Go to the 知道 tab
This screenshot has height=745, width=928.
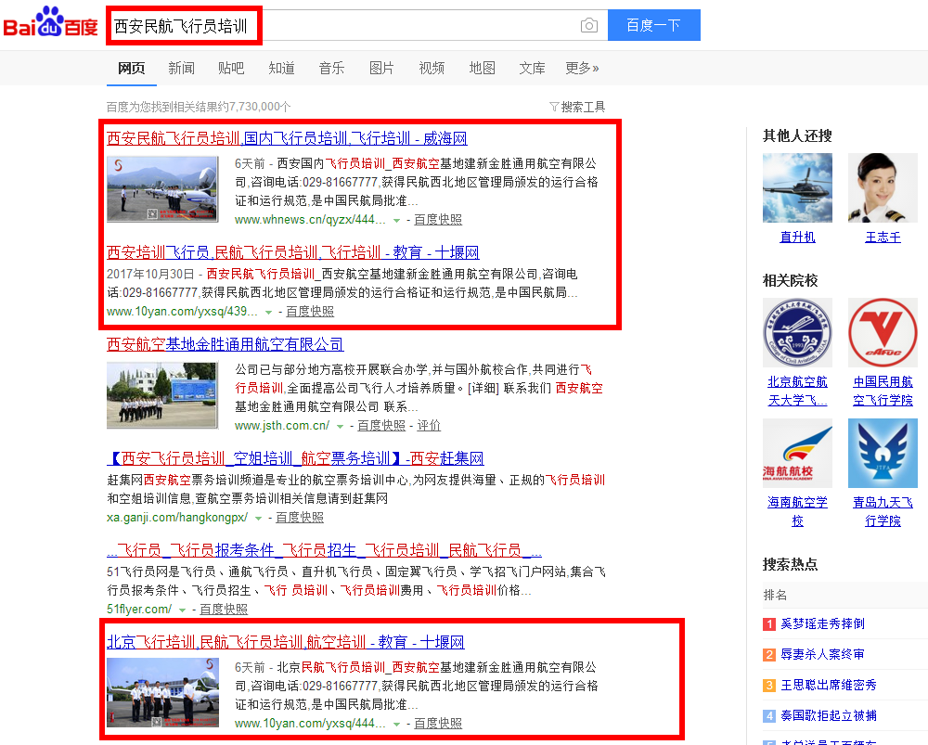coord(281,68)
